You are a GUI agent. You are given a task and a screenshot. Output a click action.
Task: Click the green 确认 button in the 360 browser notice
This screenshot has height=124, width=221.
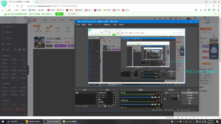(59, 14)
